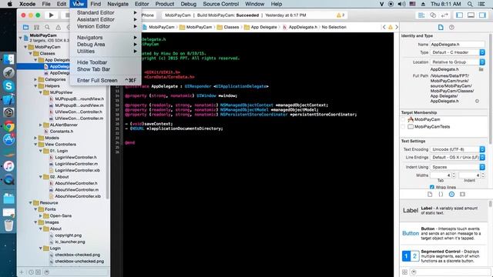Screen dimensions: 493x277
Task: Open Google Chrome from the Dock
Action: click(x=8, y=126)
